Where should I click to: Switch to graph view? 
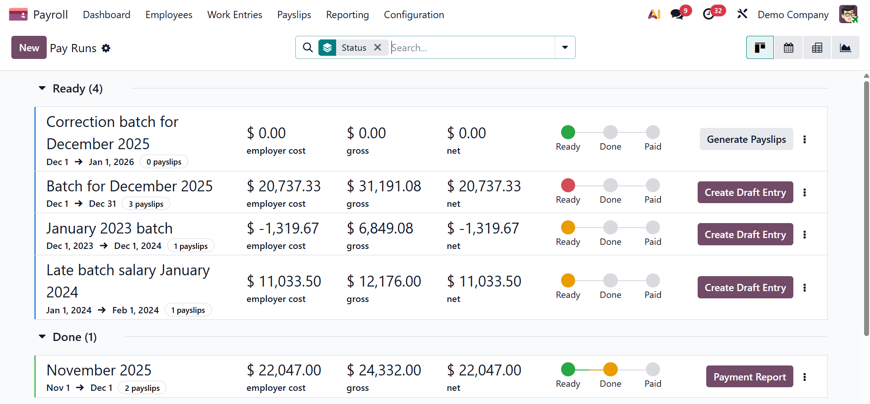(845, 48)
